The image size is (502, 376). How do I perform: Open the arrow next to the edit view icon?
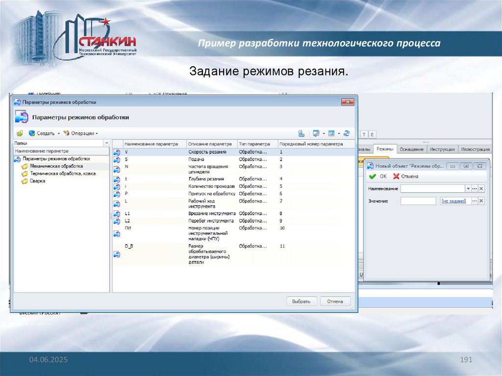pyautogui.click(x=324, y=133)
